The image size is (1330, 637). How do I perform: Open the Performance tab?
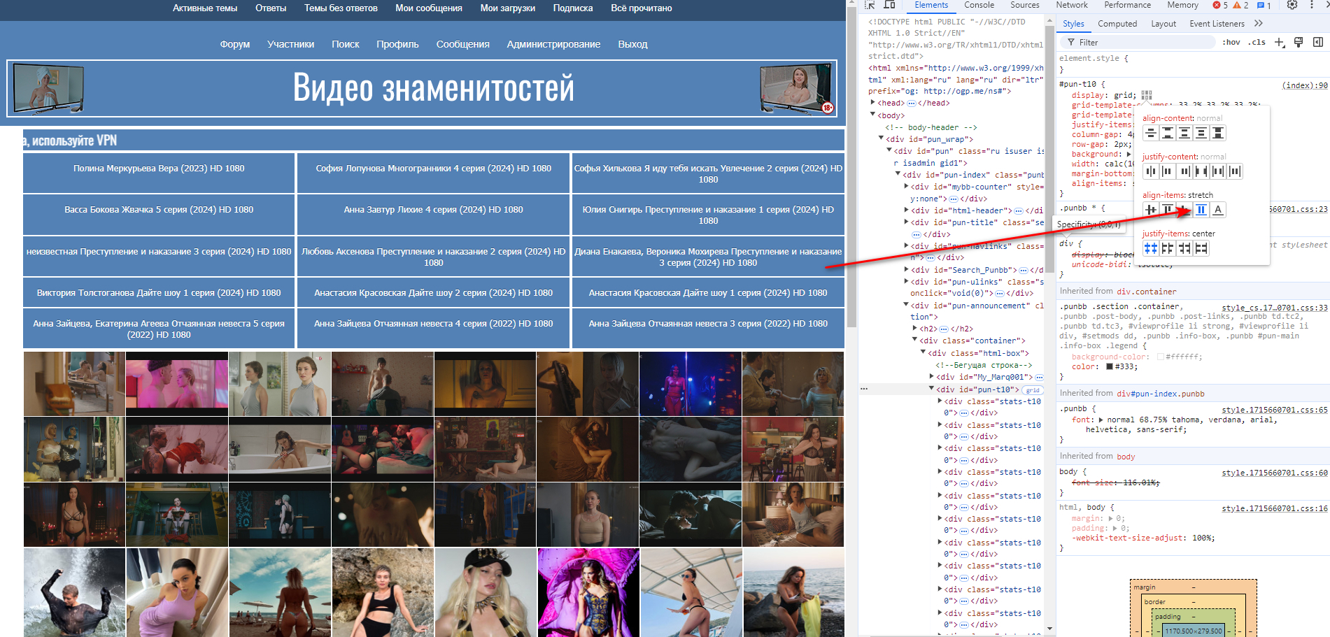(x=1127, y=5)
